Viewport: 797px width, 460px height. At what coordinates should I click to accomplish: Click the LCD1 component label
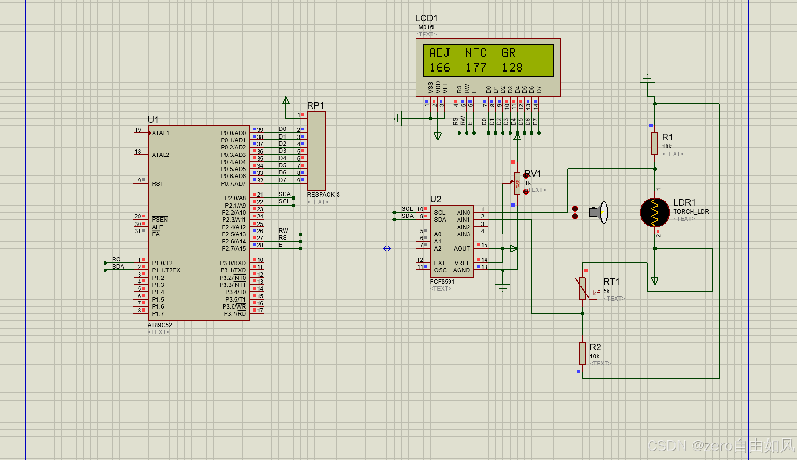click(426, 18)
